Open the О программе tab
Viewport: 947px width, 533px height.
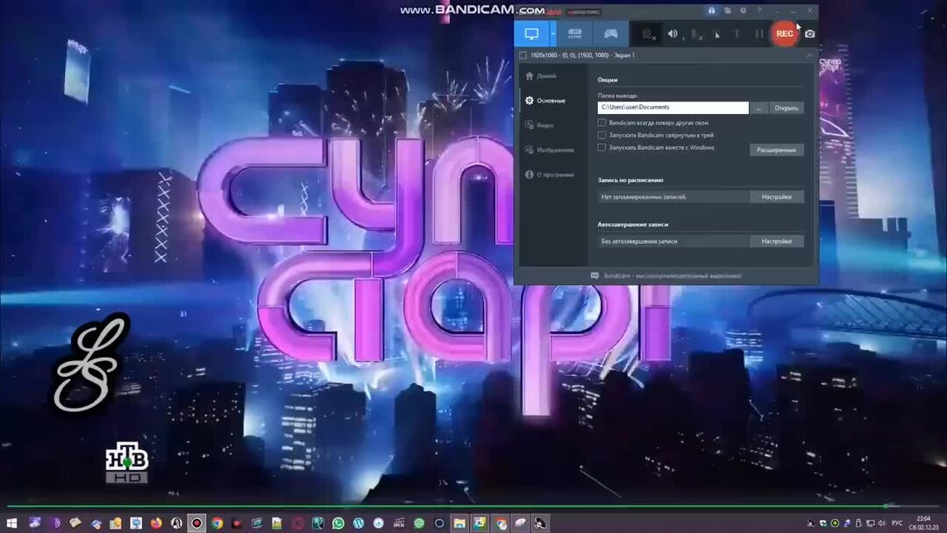click(550, 174)
